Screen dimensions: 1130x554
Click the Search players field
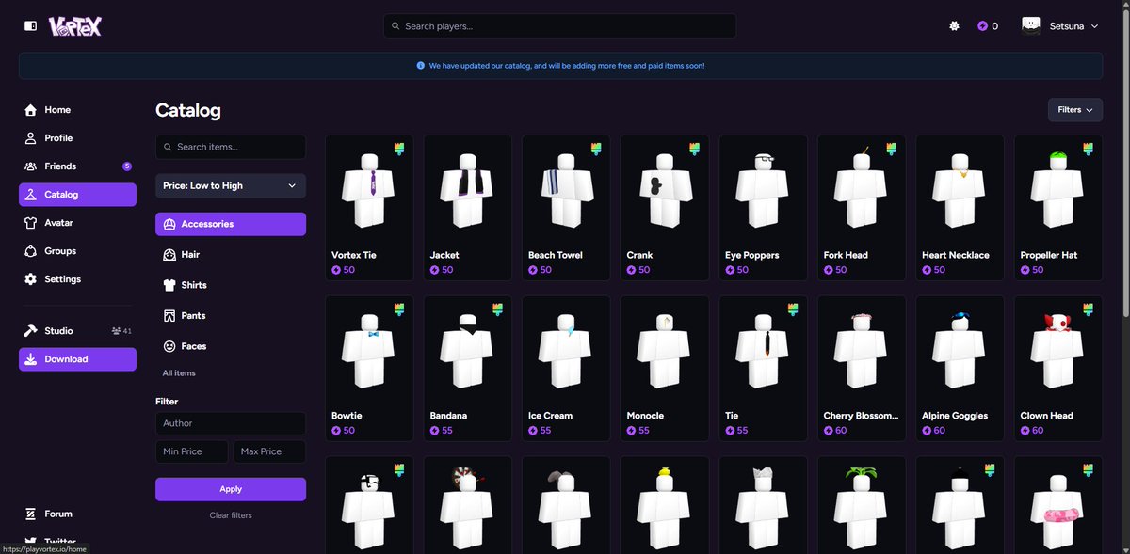coord(560,26)
